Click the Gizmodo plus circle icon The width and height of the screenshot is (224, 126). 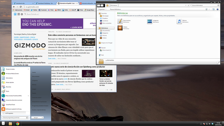(x=22, y=14)
